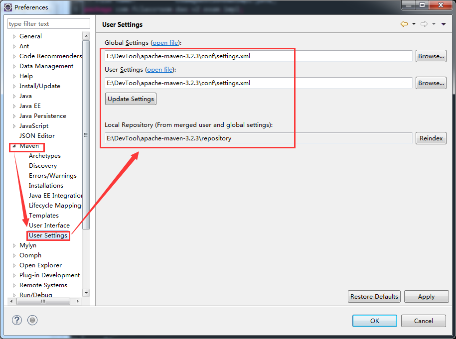Click tree horizontal scrollbar right arrow
456x339 pixels.
77,301
